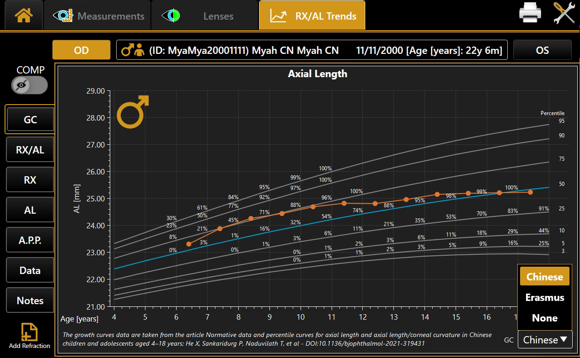The width and height of the screenshot is (580, 358).
Task: Toggle the COMP comparison switch
Action: tap(30, 85)
